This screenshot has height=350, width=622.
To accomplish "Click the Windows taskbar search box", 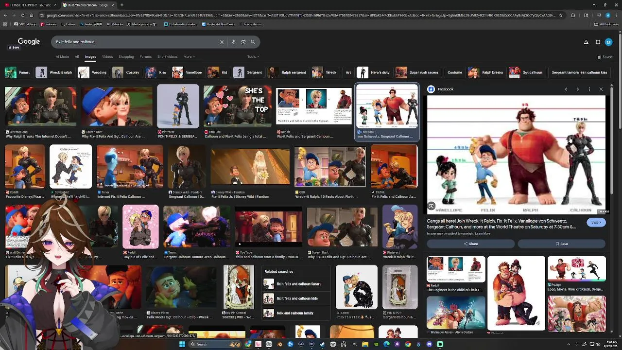I will [x=215, y=344].
